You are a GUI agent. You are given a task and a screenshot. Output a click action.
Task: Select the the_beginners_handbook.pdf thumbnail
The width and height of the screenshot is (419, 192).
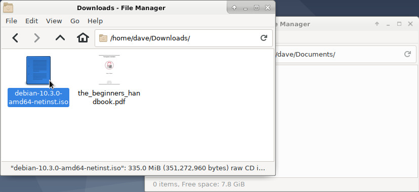tap(109, 70)
